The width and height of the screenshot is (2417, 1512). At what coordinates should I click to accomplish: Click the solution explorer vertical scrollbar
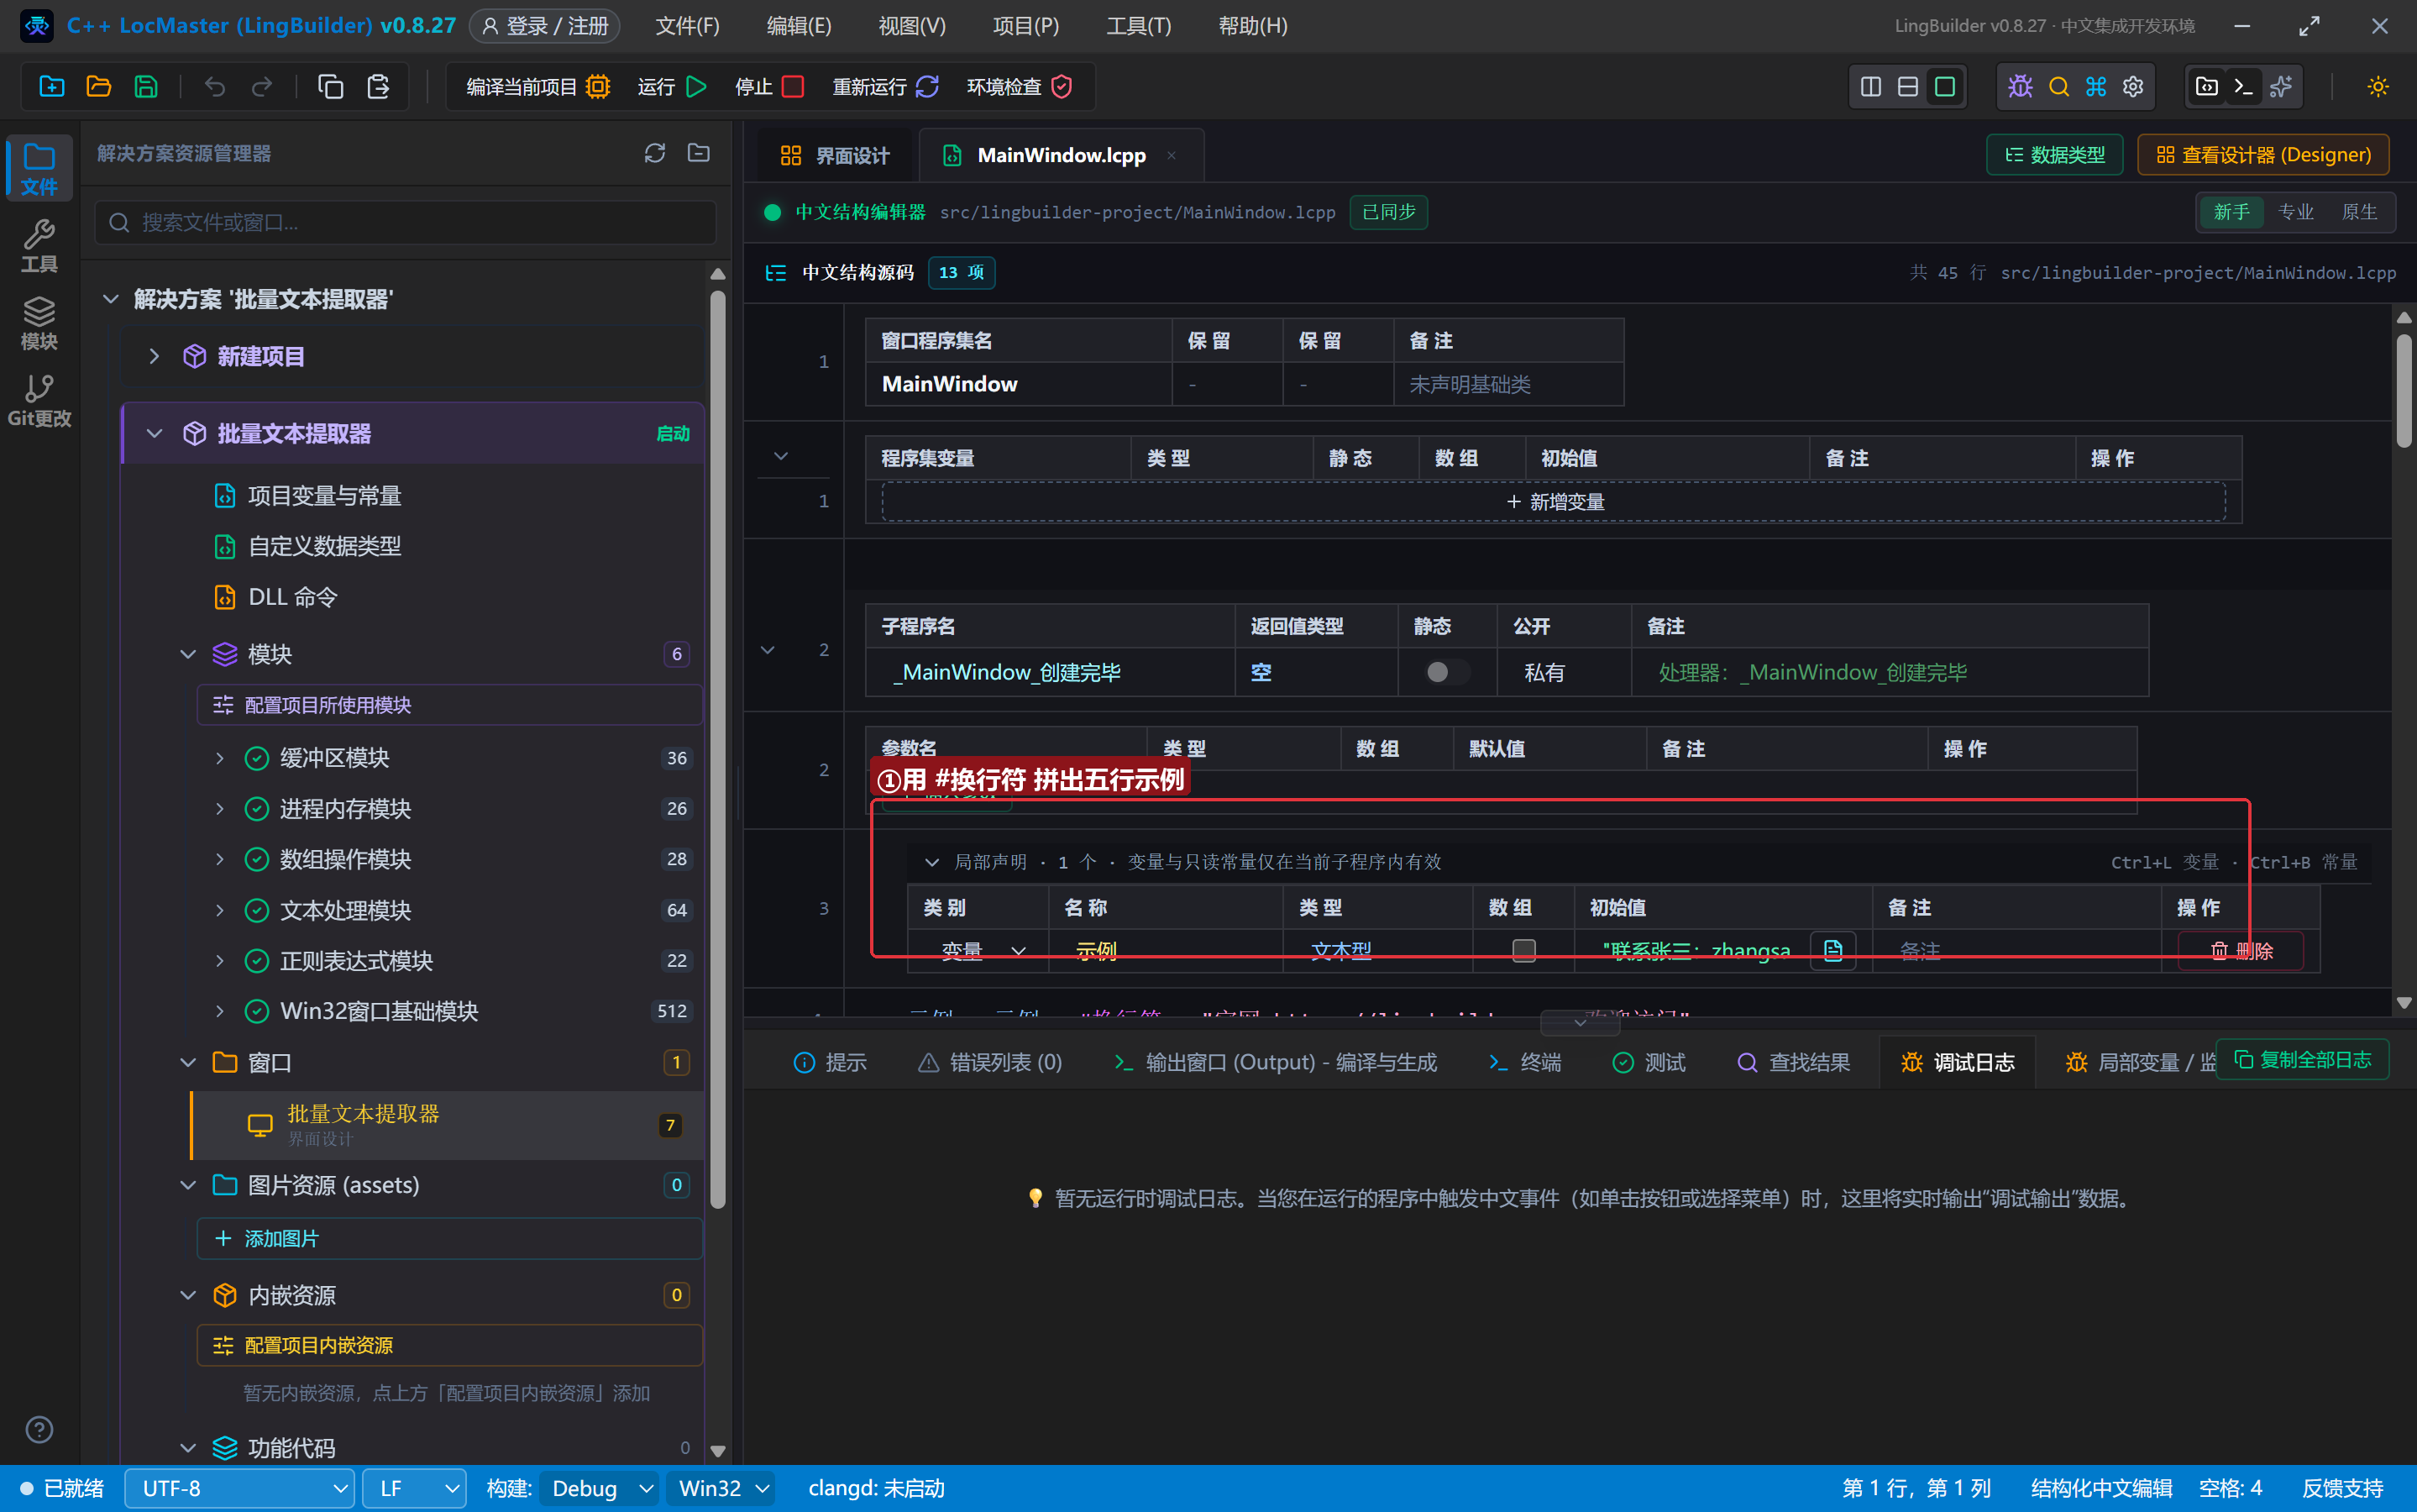716,750
